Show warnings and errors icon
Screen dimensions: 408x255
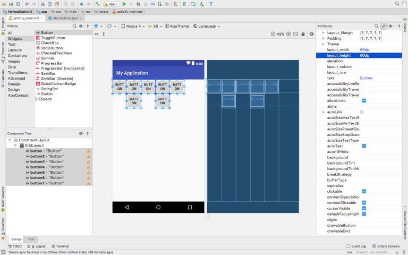(311, 34)
